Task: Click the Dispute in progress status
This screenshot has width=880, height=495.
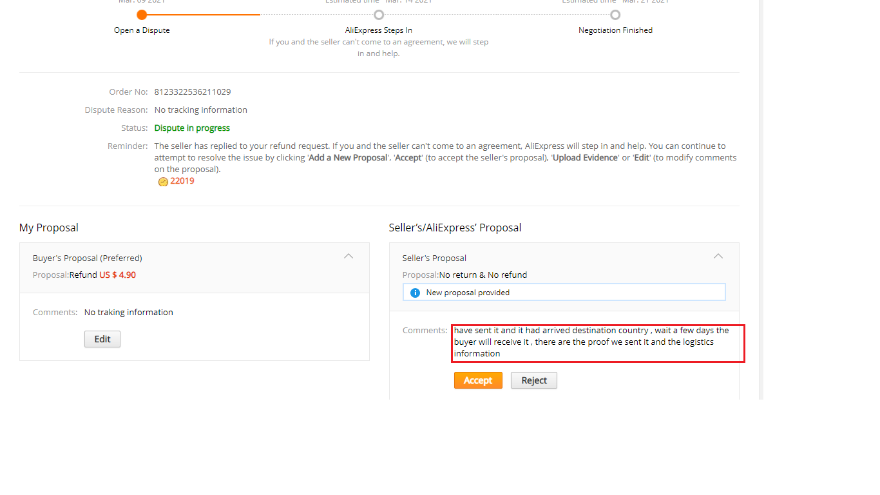Action: pos(192,128)
